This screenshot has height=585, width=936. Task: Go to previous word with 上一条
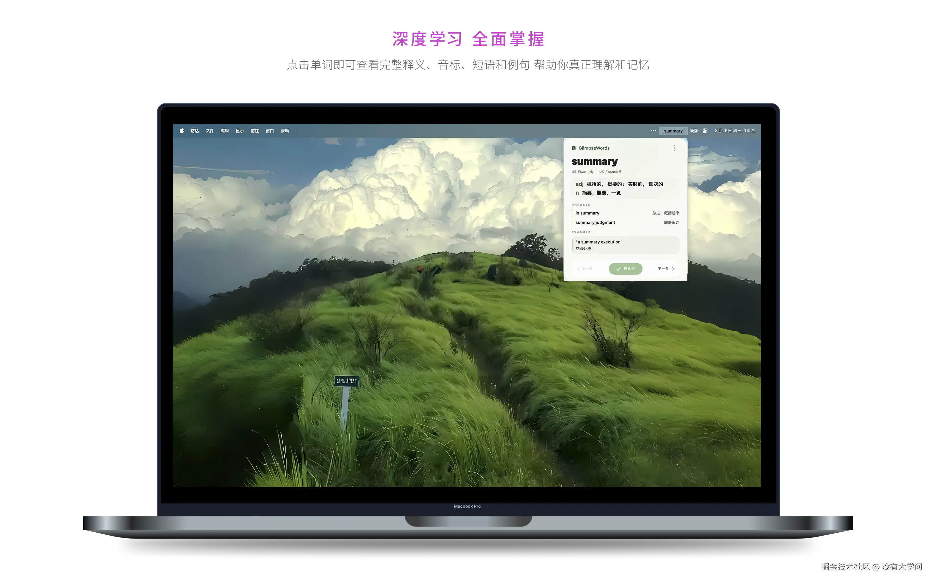pyautogui.click(x=585, y=269)
